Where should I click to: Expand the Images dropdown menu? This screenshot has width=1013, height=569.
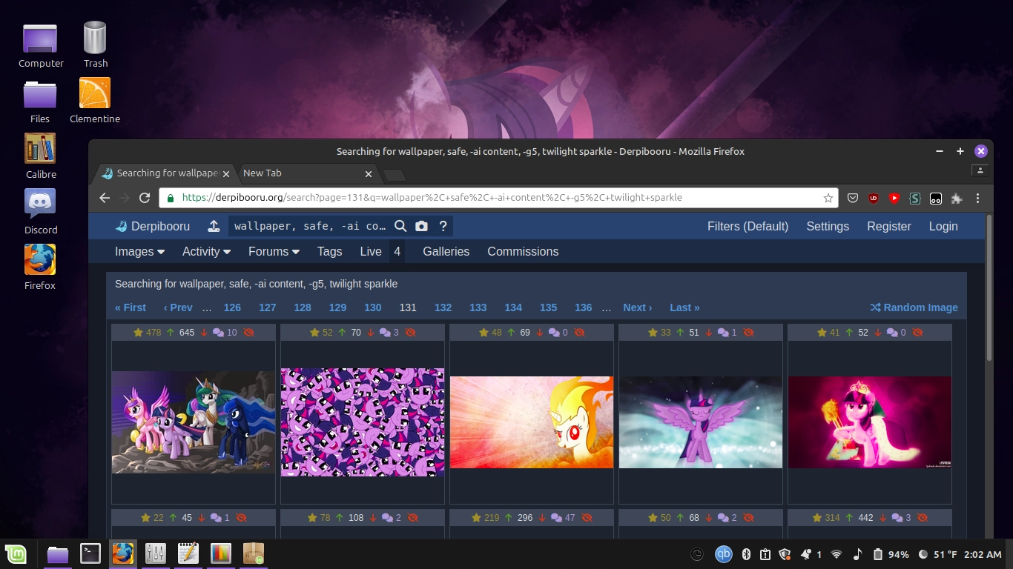pos(139,251)
